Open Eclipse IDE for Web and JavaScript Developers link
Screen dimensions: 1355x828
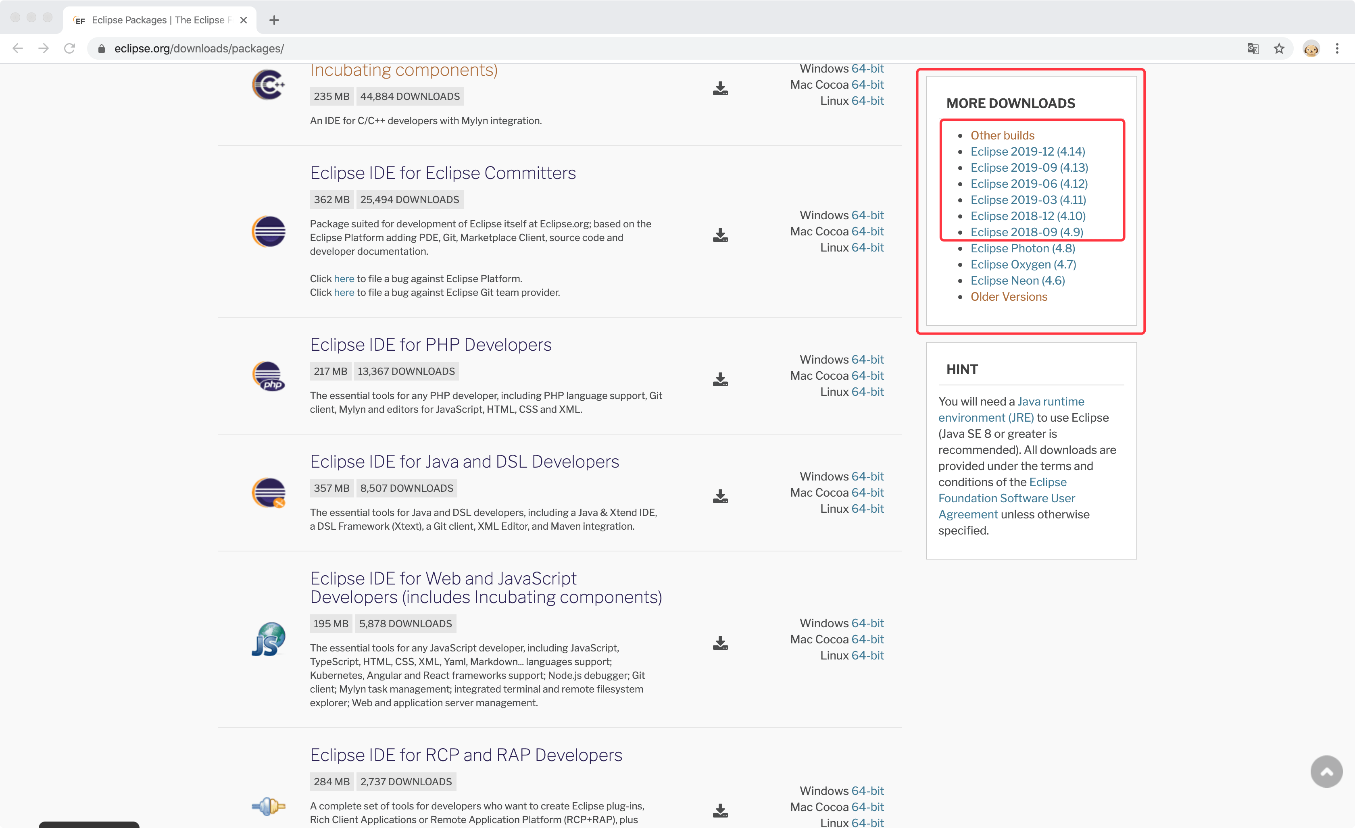coord(486,588)
